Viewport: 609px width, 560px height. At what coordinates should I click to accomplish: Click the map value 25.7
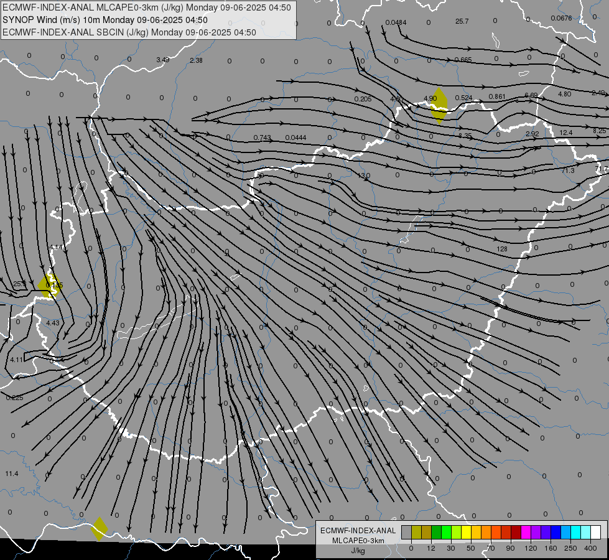tap(462, 21)
